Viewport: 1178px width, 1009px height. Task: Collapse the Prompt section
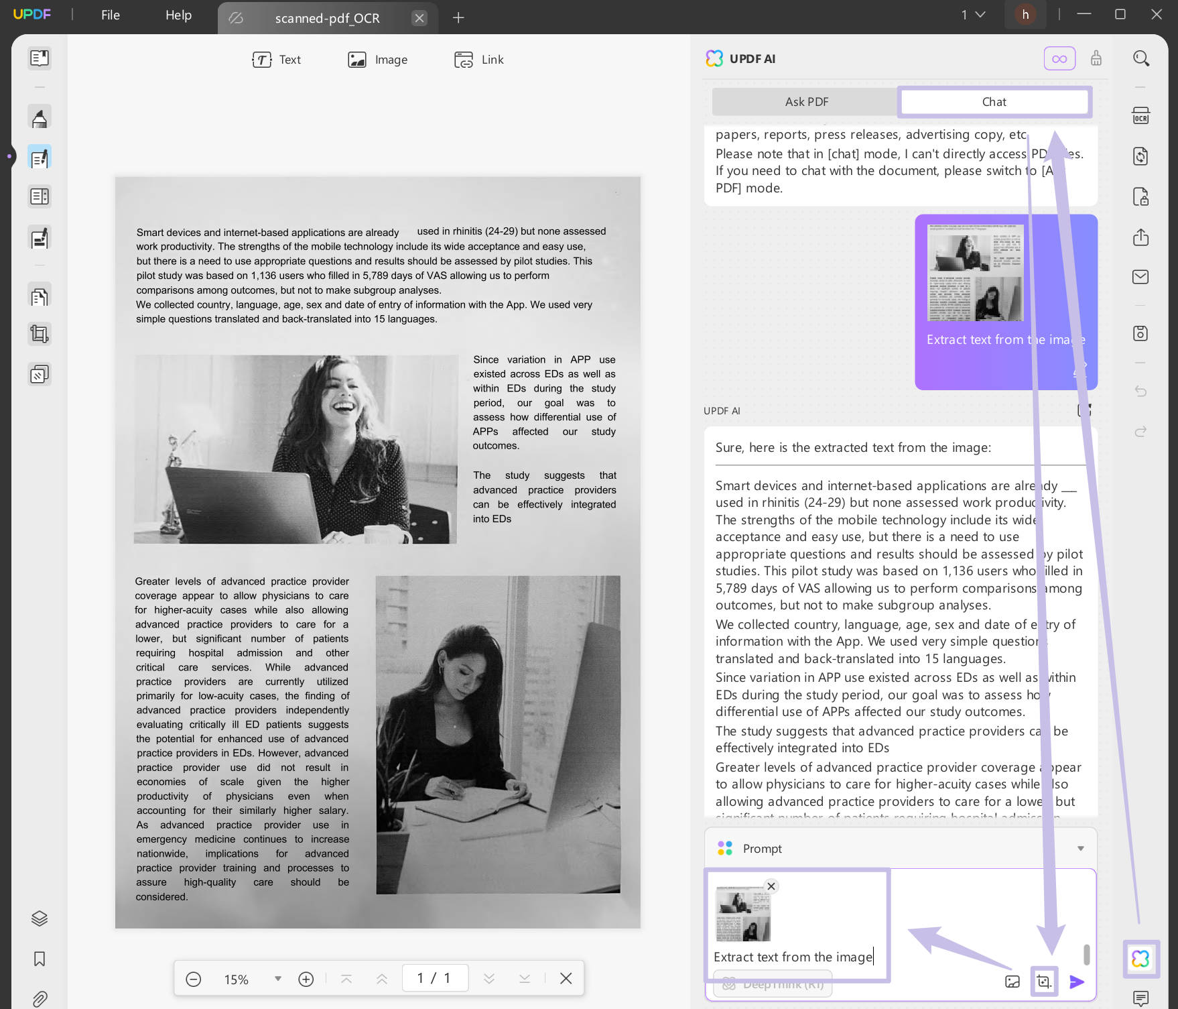coord(1080,847)
